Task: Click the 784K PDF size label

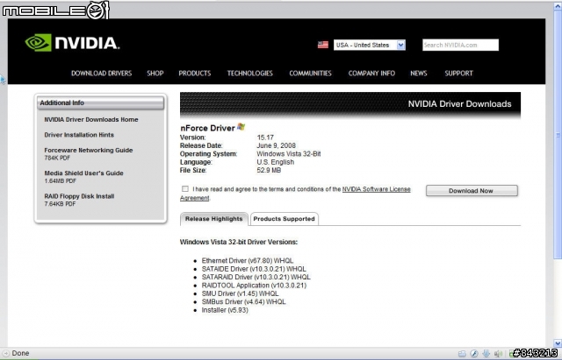Action: click(x=57, y=158)
